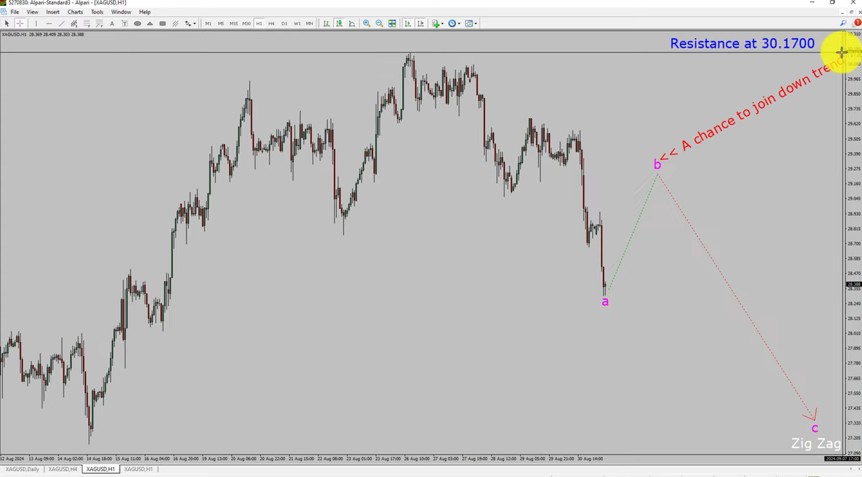Pick the Horizontal Line drawing tool

tap(48, 24)
